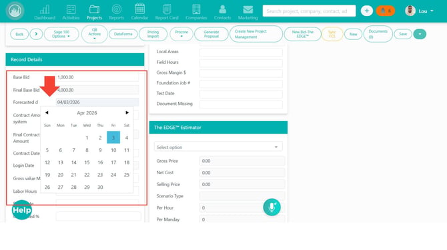Switch to the Projects tab
This screenshot has height=250, width=447.
(x=94, y=12)
